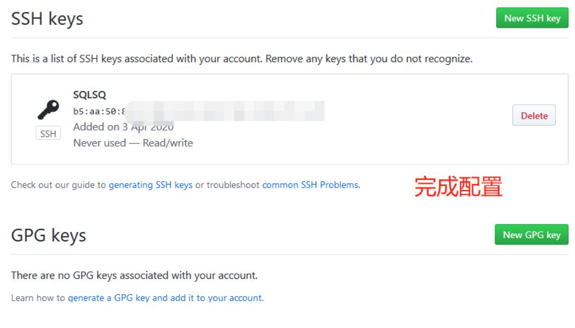This screenshot has width=575, height=328.
Task: Follow the generate a GPG key link
Action: click(165, 298)
